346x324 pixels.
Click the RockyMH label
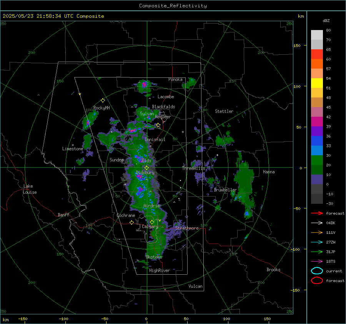pos(101,108)
